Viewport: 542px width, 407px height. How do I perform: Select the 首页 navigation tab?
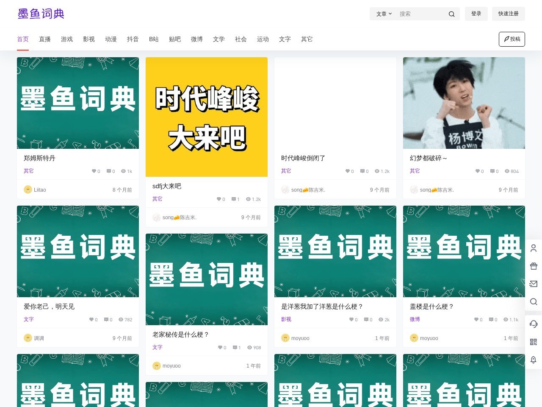pyautogui.click(x=23, y=39)
